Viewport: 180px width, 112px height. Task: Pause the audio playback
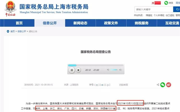72,70
